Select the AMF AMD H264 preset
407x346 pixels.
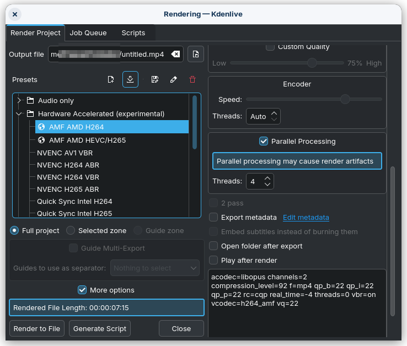pos(111,127)
